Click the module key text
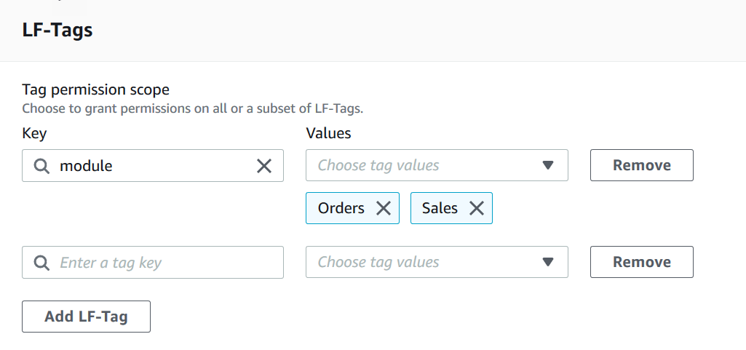Screen dimensions: 746x350 click(x=86, y=166)
